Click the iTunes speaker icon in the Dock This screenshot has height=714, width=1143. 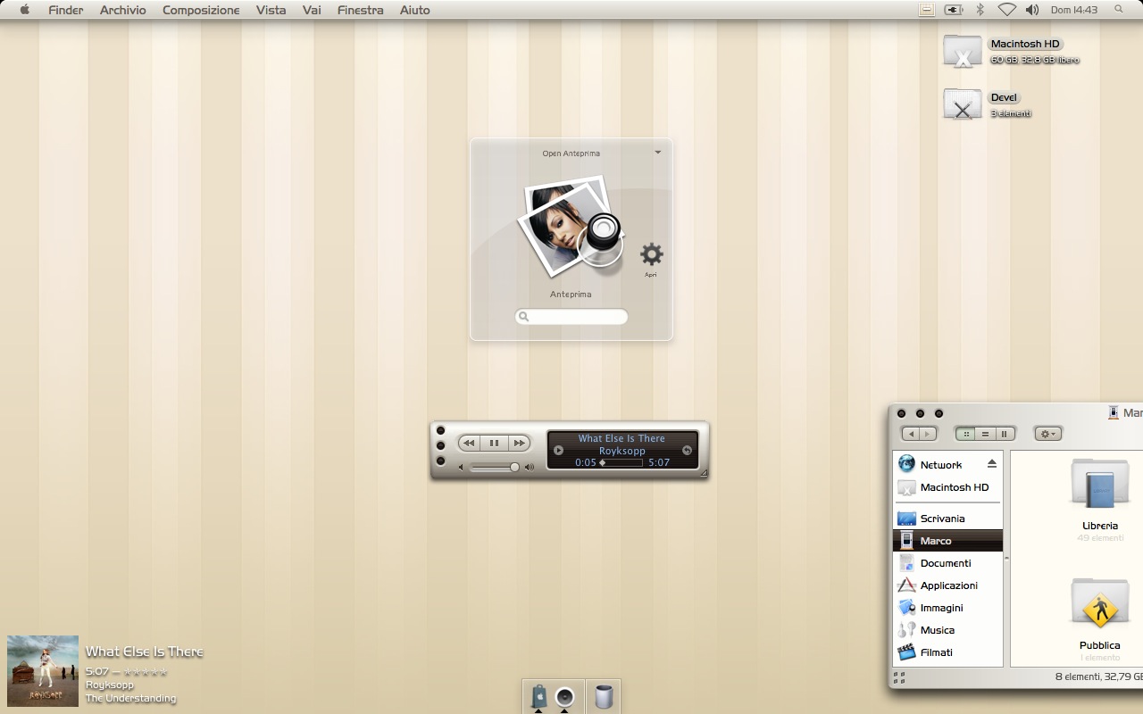pyautogui.click(x=564, y=696)
